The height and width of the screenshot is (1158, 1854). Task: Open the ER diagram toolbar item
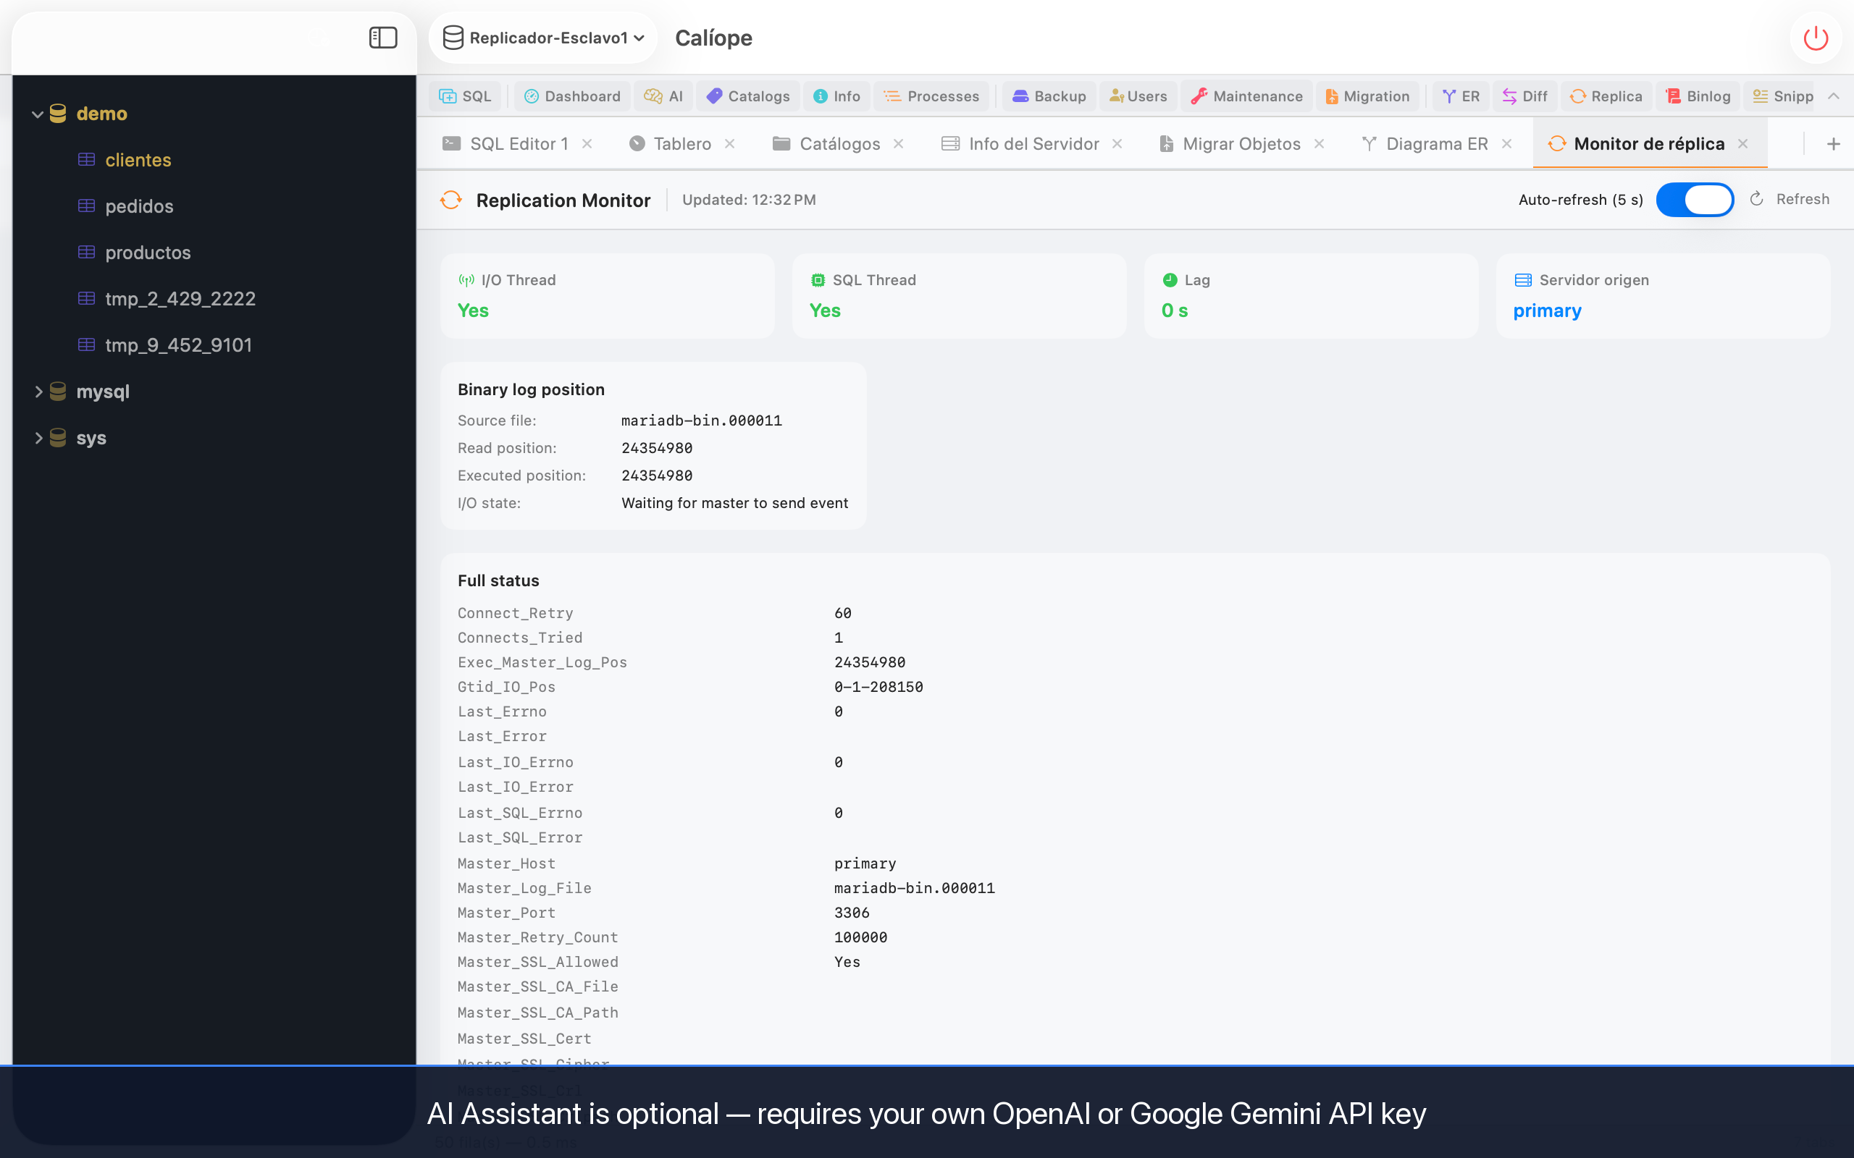(1461, 96)
